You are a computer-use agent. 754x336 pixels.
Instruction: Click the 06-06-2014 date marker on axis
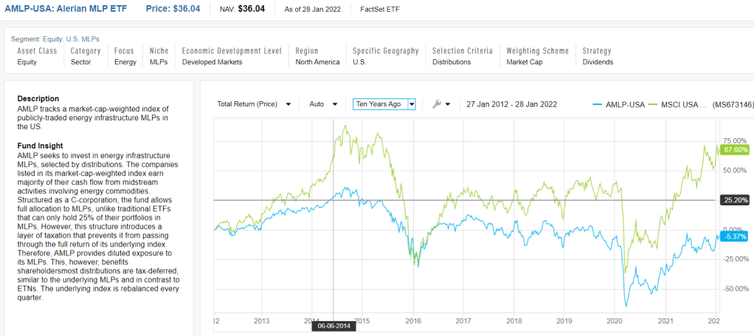[x=333, y=325]
